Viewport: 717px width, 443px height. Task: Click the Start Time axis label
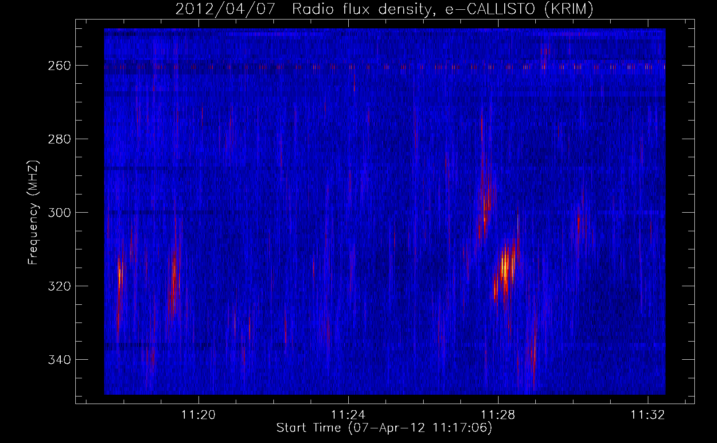click(x=384, y=428)
